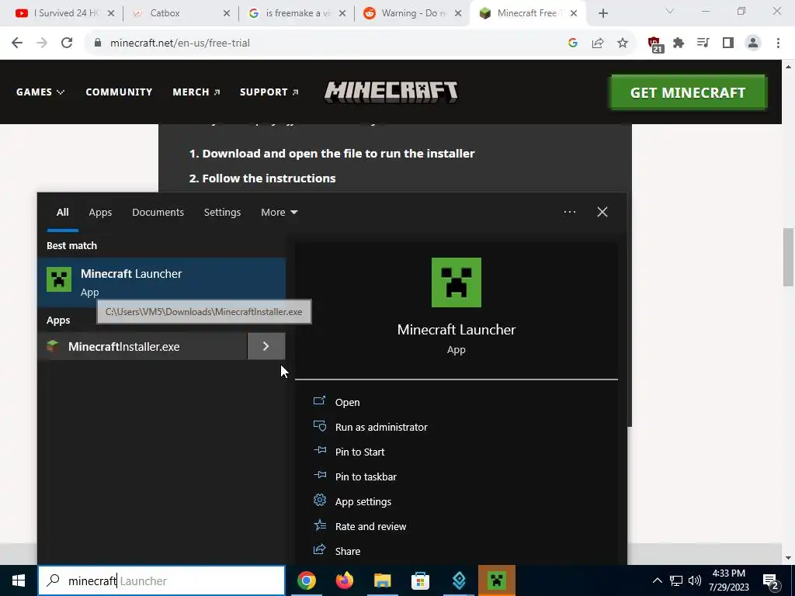This screenshot has height=596, width=795.
Task: Close the Windows search panel
Action: pos(602,212)
